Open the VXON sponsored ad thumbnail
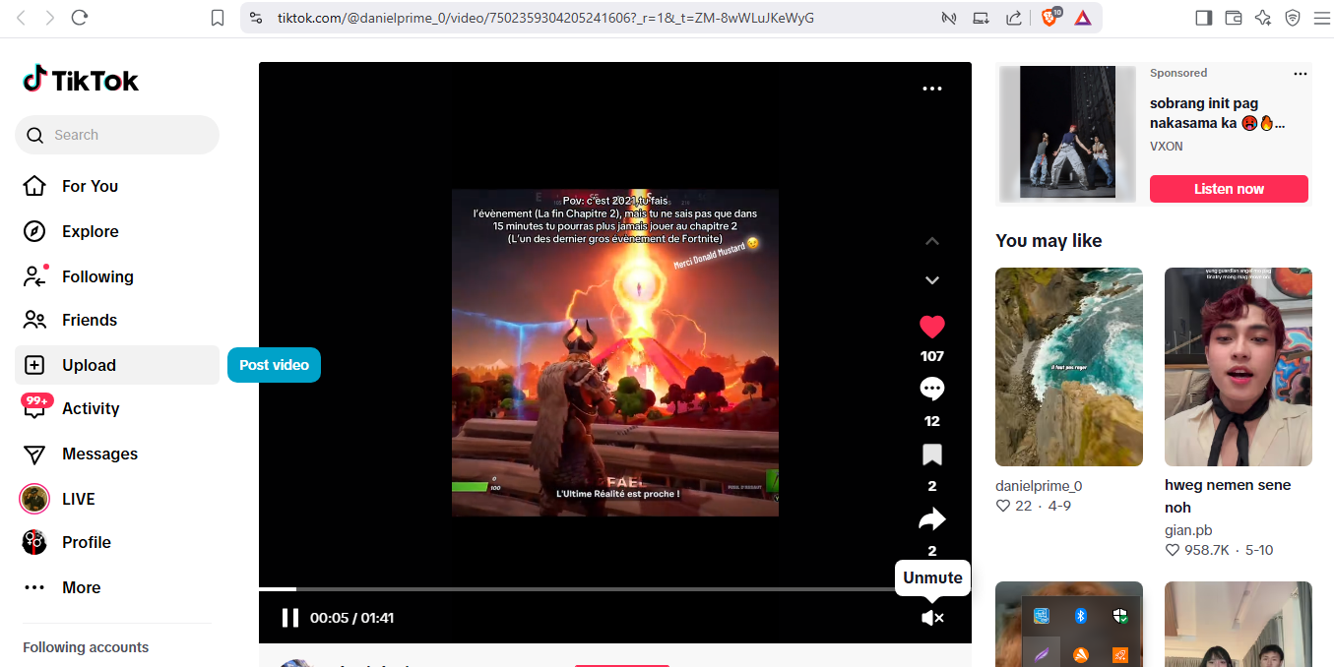 pos(1067,134)
